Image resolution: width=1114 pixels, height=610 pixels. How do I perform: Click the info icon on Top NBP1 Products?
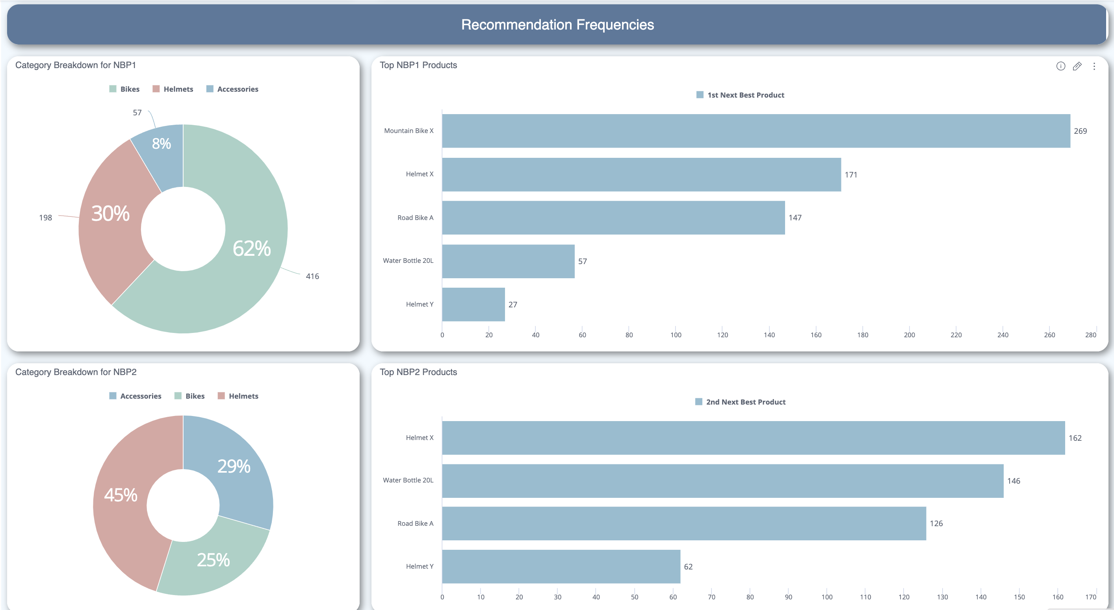pyautogui.click(x=1060, y=66)
